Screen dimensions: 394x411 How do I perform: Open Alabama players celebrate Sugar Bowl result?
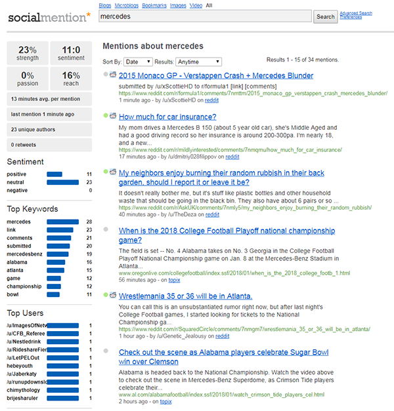[x=223, y=357]
